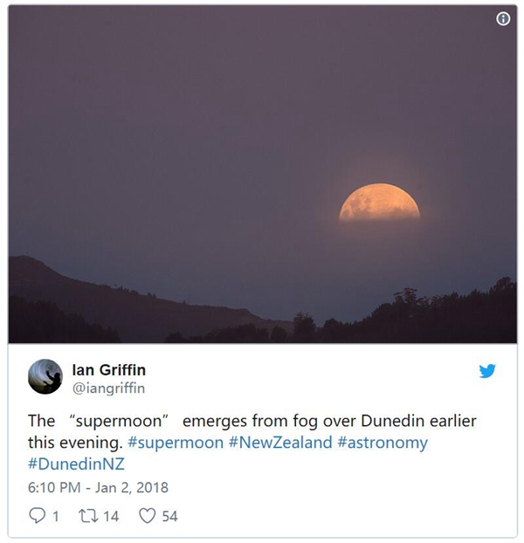This screenshot has height=543, width=524.
Task: Click the Twitter bird logo
Action: [487, 370]
